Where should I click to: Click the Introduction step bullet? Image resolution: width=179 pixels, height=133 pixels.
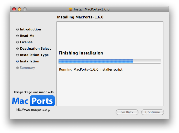click(x=17, y=29)
